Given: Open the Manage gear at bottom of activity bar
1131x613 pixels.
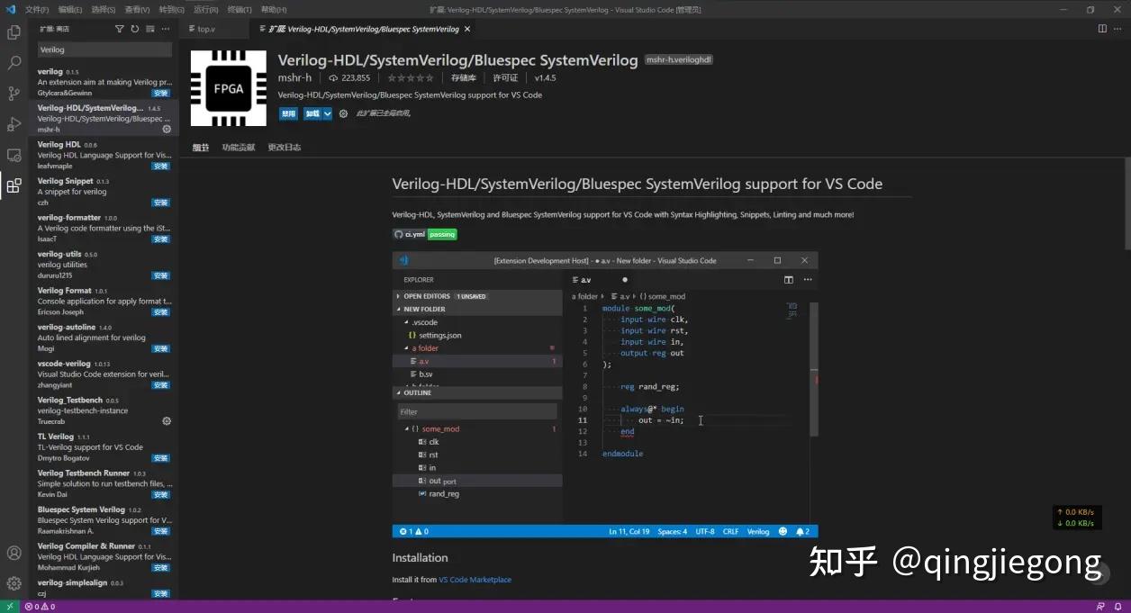Looking at the screenshot, I should click(x=14, y=581).
